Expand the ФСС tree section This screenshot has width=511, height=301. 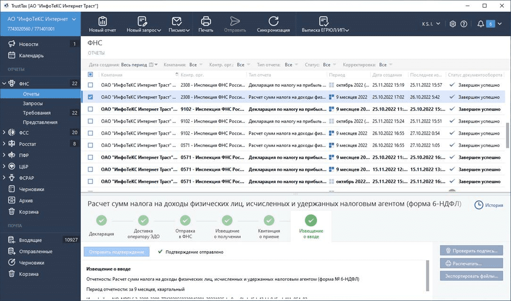(x=4, y=133)
